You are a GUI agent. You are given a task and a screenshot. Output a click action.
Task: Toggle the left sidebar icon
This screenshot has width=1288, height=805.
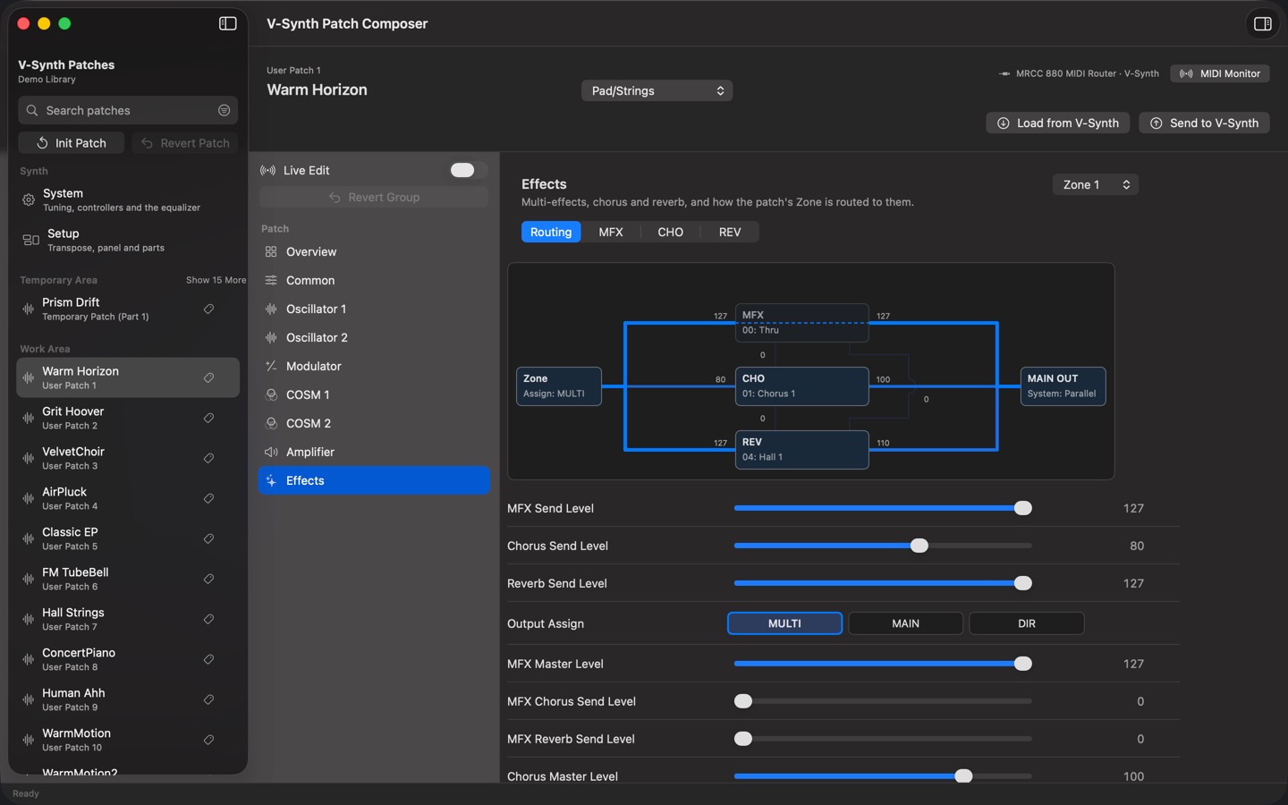tap(228, 23)
